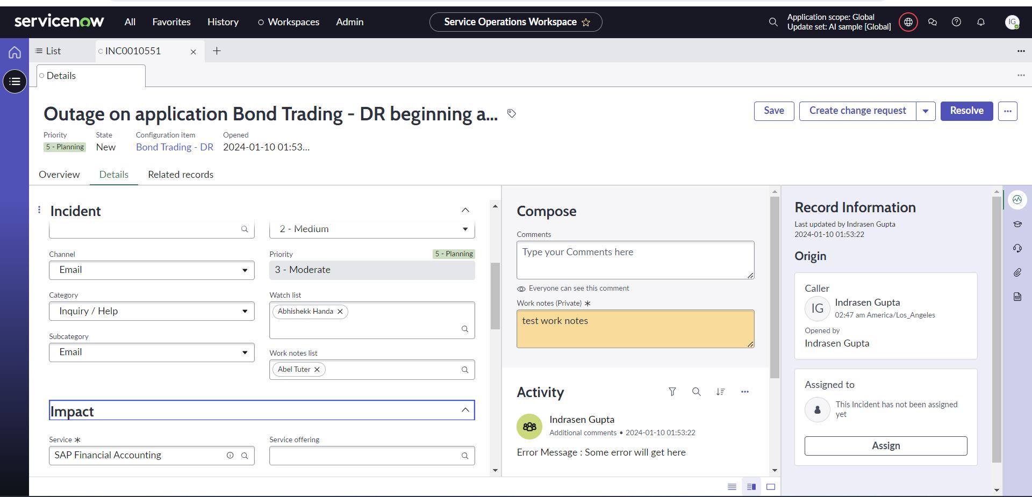Open the record information sidebar icon
Image resolution: width=1032 pixels, height=497 pixels.
tap(1017, 200)
